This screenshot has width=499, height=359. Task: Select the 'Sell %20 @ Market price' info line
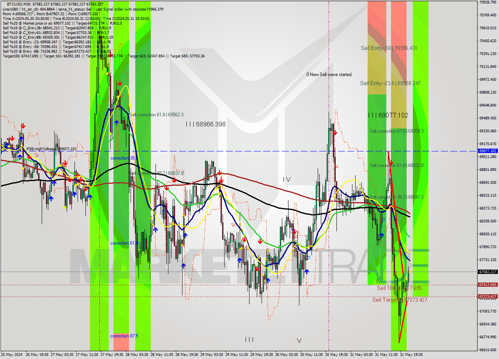pos(62,23)
